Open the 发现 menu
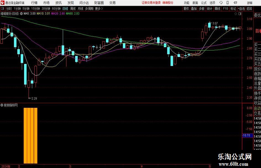This screenshot has width=261, height=168. point(71,3)
